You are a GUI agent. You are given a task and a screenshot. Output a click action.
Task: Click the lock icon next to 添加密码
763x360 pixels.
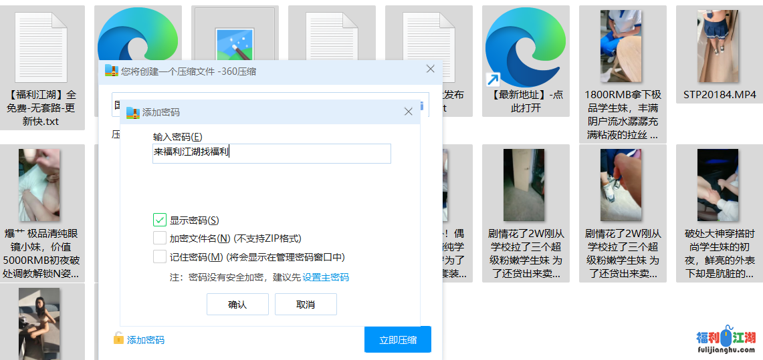[x=118, y=339]
